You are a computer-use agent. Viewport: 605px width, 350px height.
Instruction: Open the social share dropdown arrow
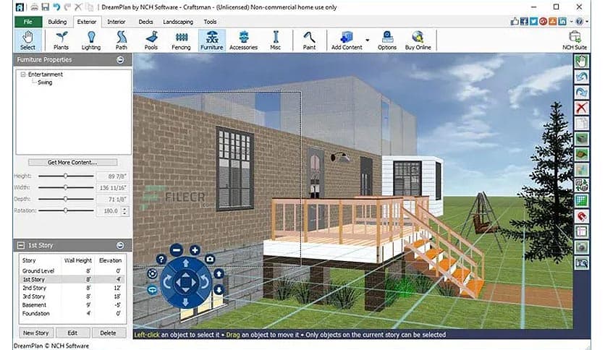[x=572, y=22]
